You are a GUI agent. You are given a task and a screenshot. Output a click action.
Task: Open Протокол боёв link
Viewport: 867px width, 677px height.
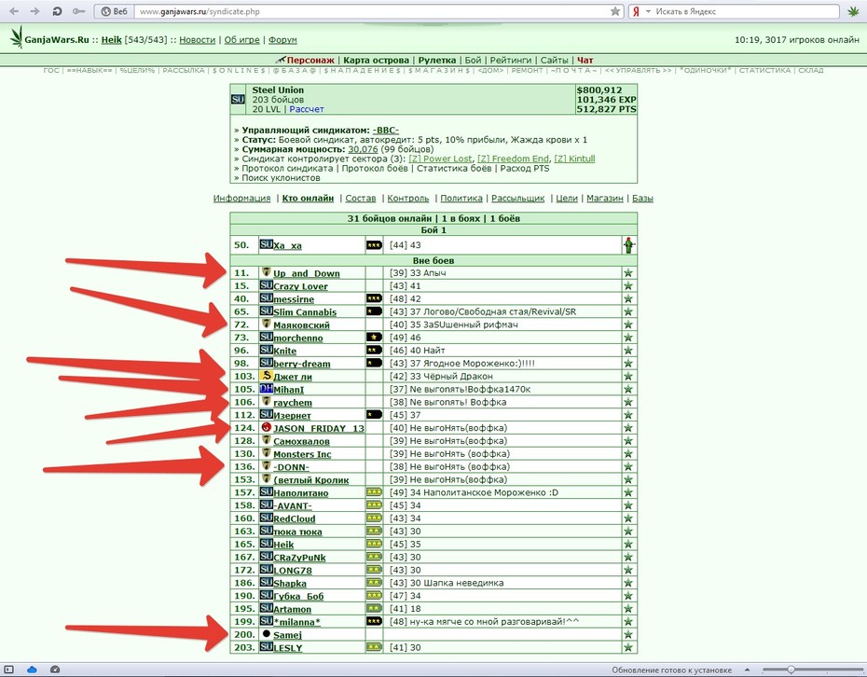[x=375, y=168]
